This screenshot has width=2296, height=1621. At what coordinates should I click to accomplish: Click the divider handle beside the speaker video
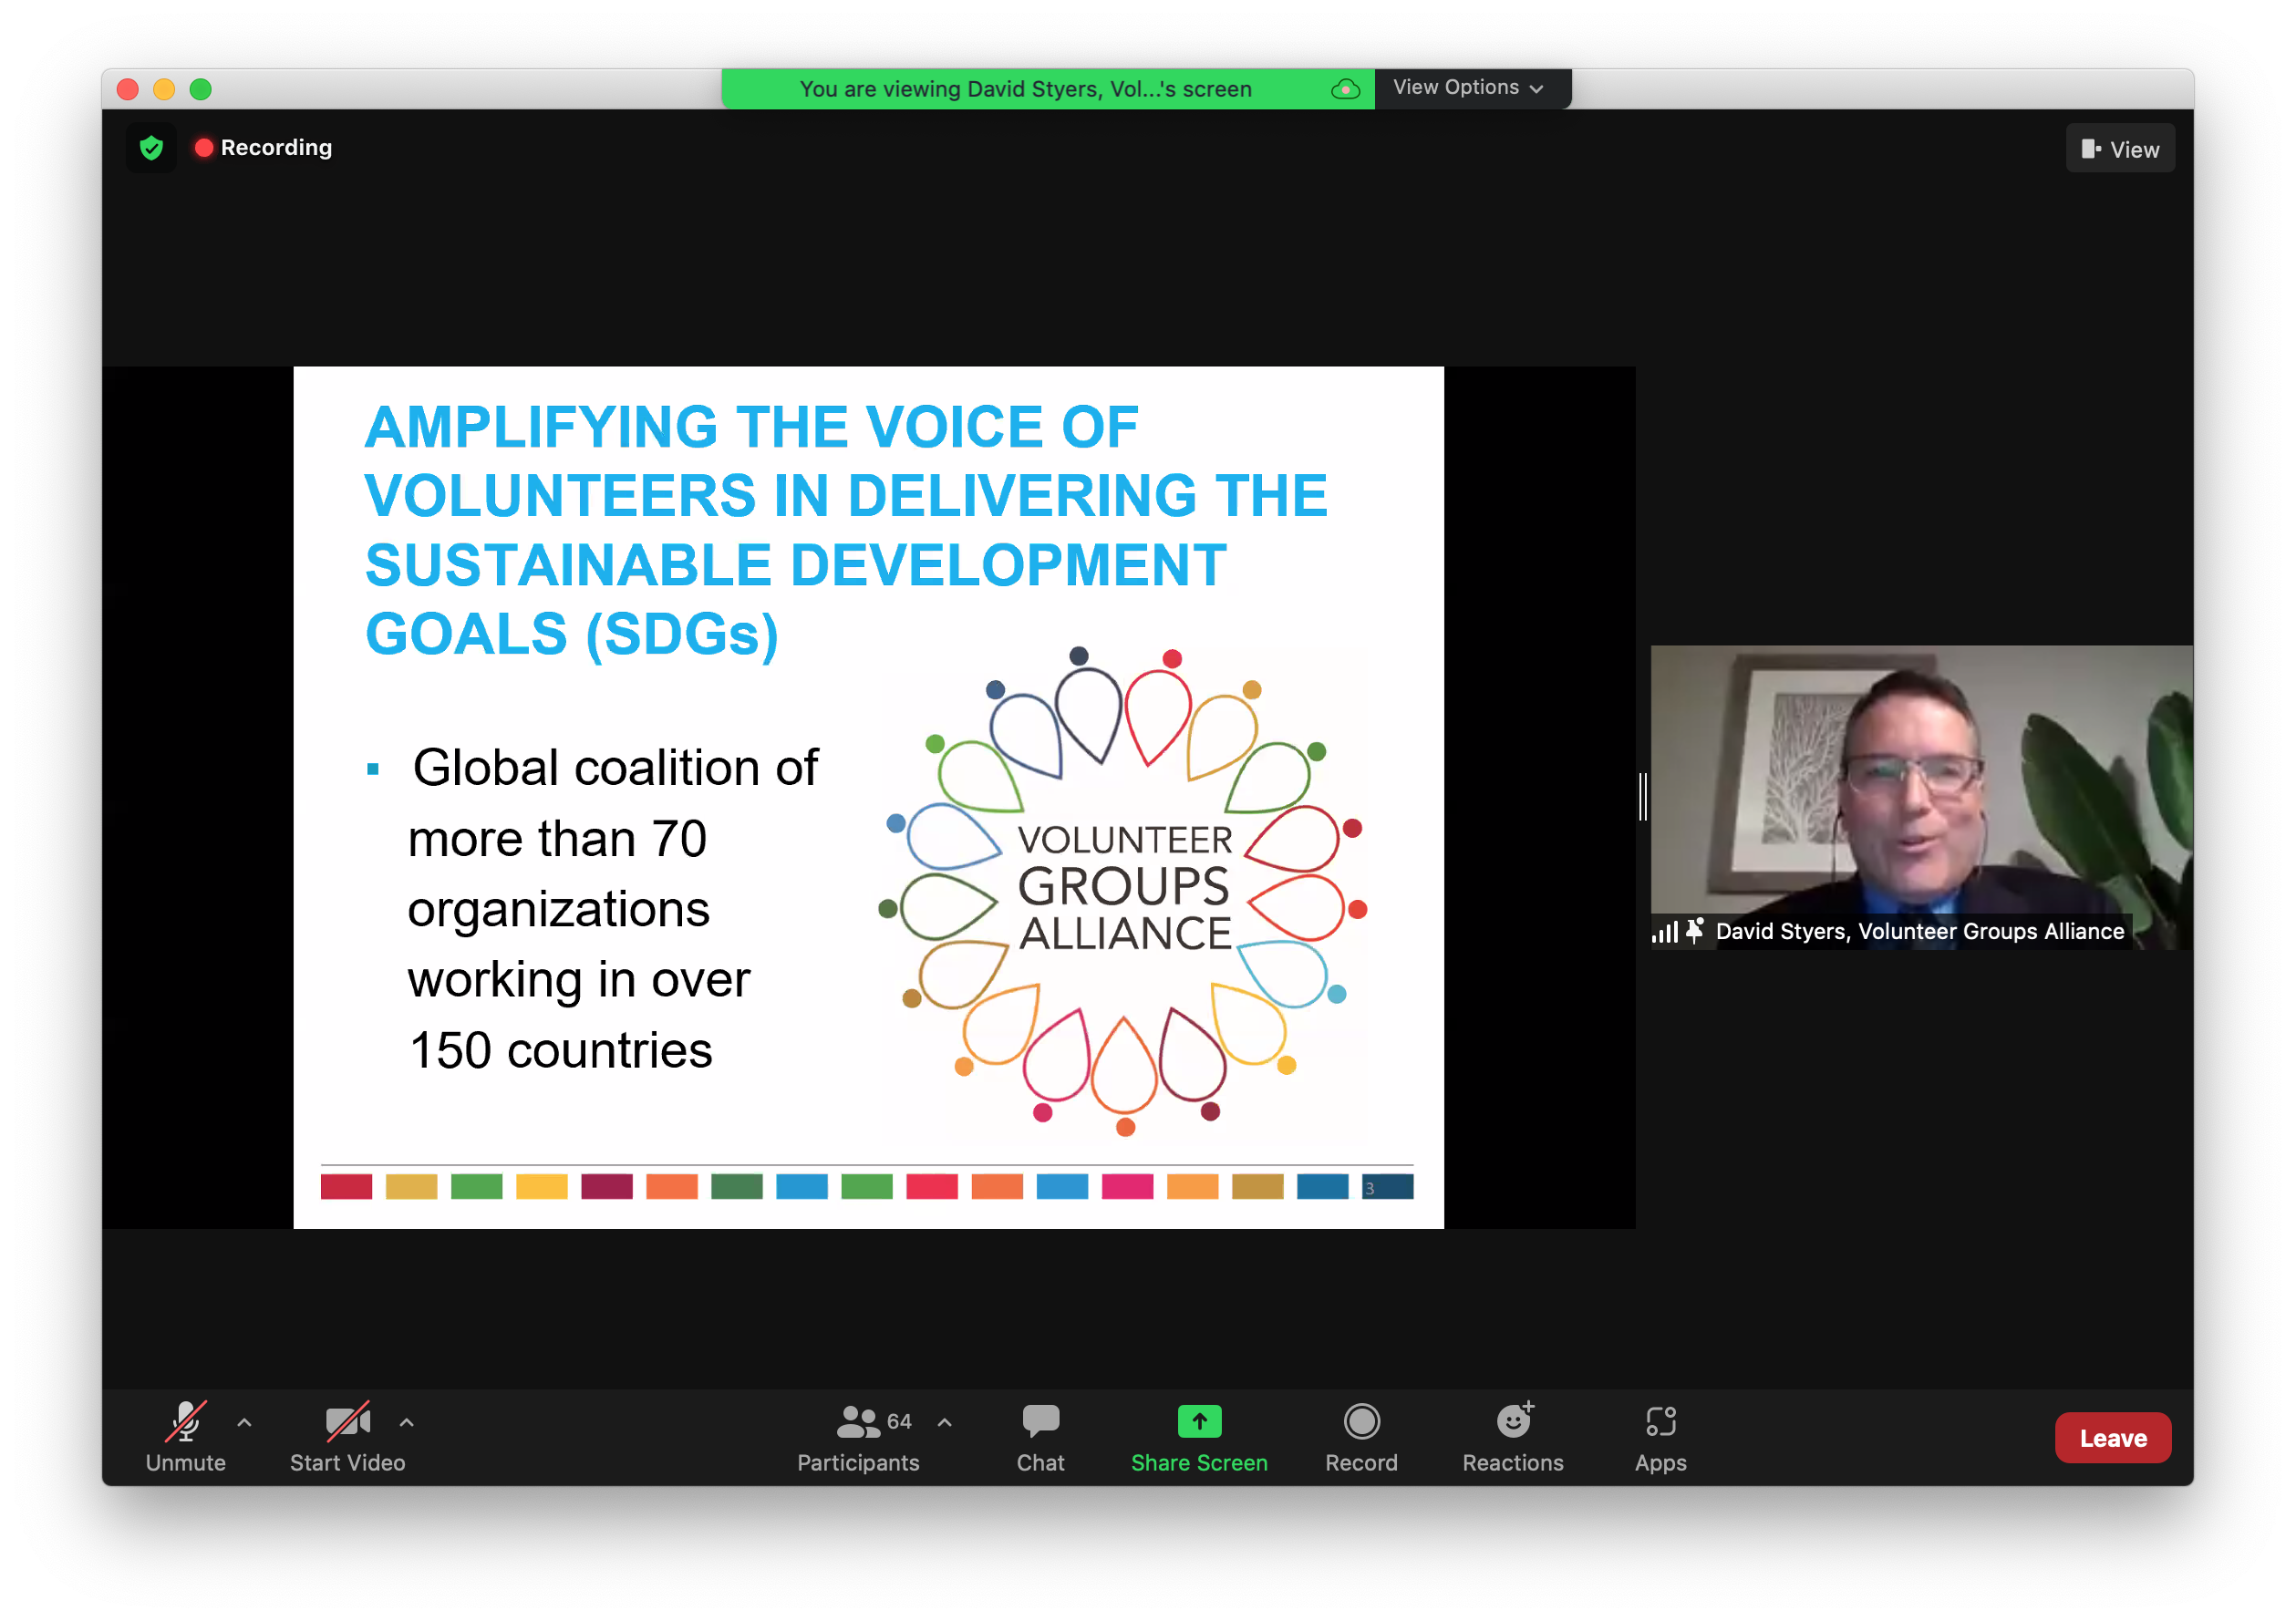click(x=1642, y=797)
